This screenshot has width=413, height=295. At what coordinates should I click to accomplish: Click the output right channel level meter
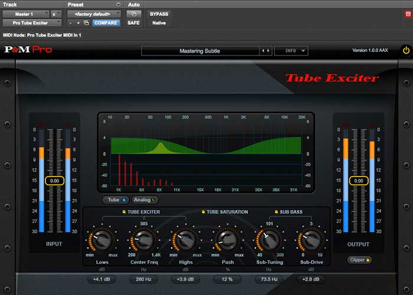coord(372,181)
